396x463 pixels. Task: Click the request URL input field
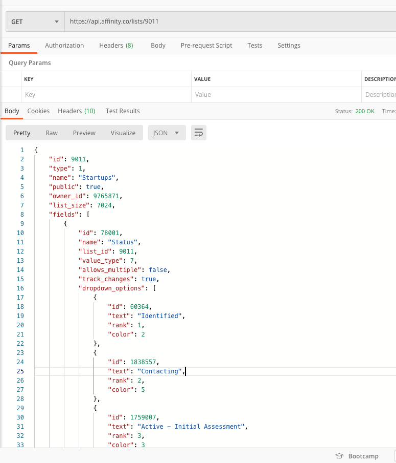tap(204, 22)
